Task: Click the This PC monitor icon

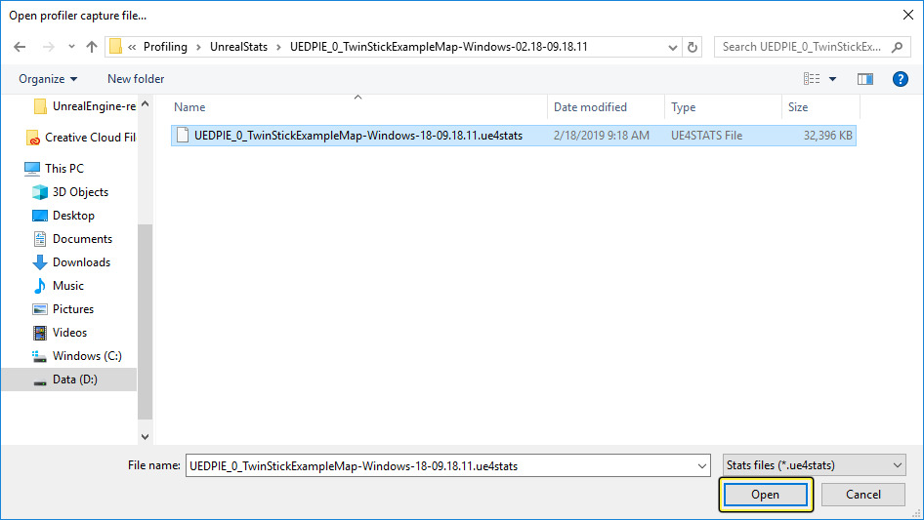Action: [32, 169]
